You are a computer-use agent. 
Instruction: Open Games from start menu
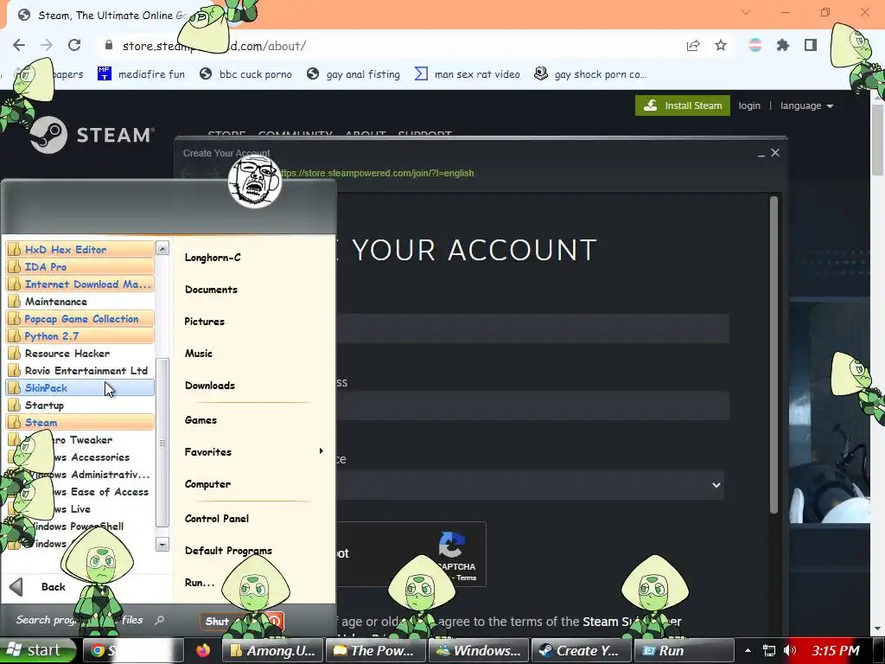point(201,420)
